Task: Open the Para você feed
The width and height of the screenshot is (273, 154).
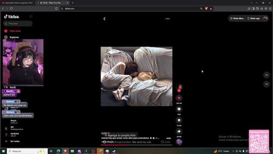Action: tap(12, 31)
